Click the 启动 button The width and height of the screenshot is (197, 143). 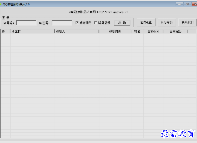tap(122, 23)
